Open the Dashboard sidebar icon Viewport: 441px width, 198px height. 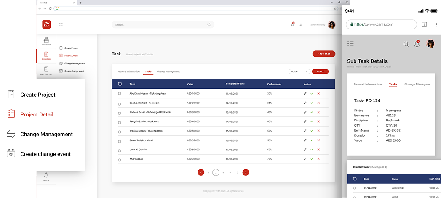pyautogui.click(x=46, y=41)
